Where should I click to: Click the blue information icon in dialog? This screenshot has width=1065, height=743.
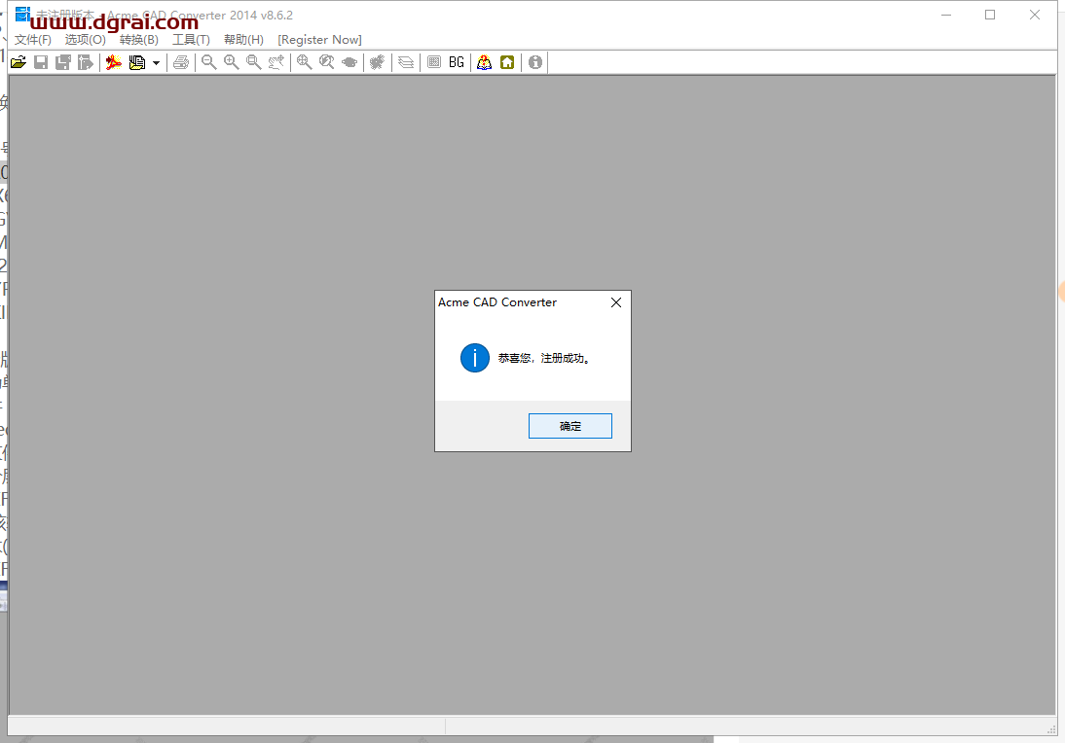point(475,358)
